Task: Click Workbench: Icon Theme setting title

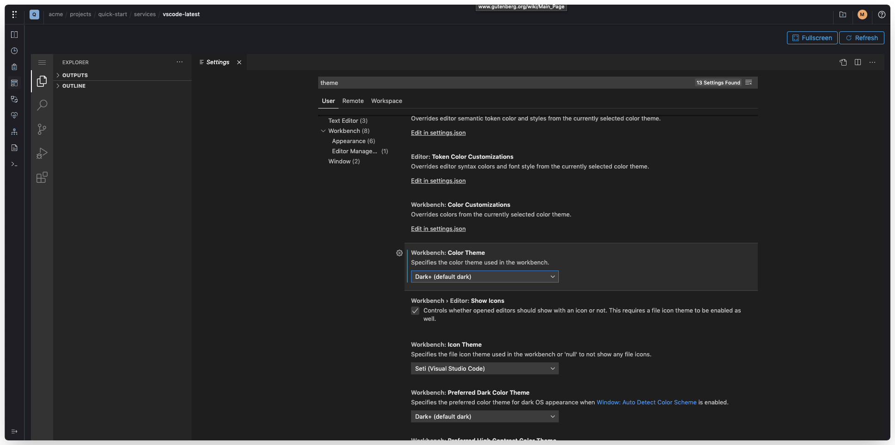Action: click(446, 345)
